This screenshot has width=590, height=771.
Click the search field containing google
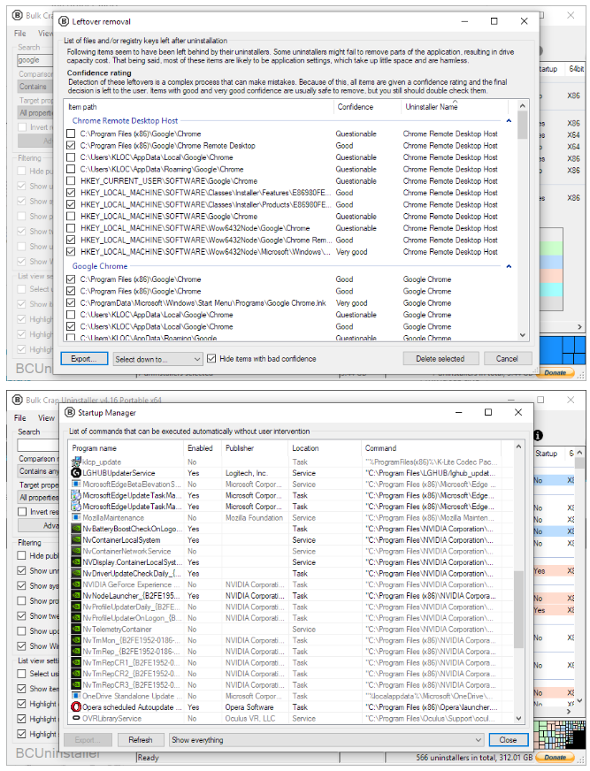pos(34,60)
